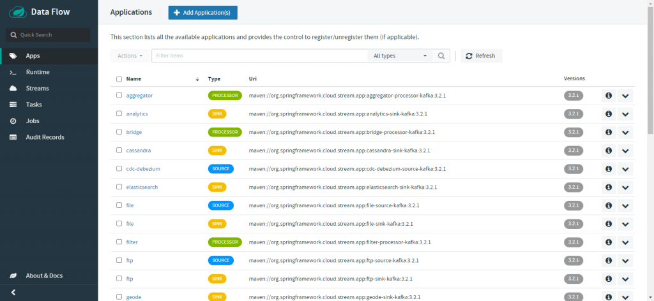The image size is (654, 301).
Task: Sort the table by the Name column arrow
Action: tap(197, 79)
